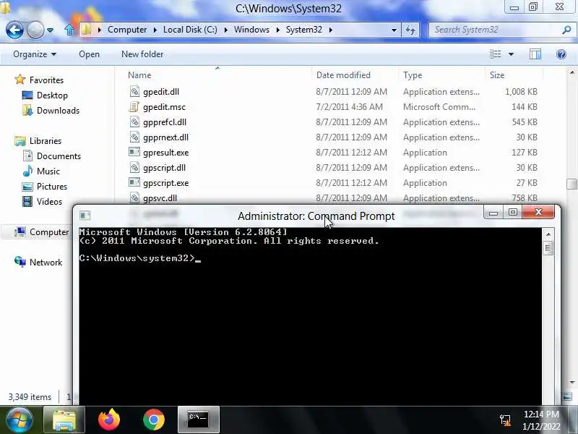Select the gpprnext.dll file
Image resolution: width=578 pixels, height=434 pixels.
[165, 137]
